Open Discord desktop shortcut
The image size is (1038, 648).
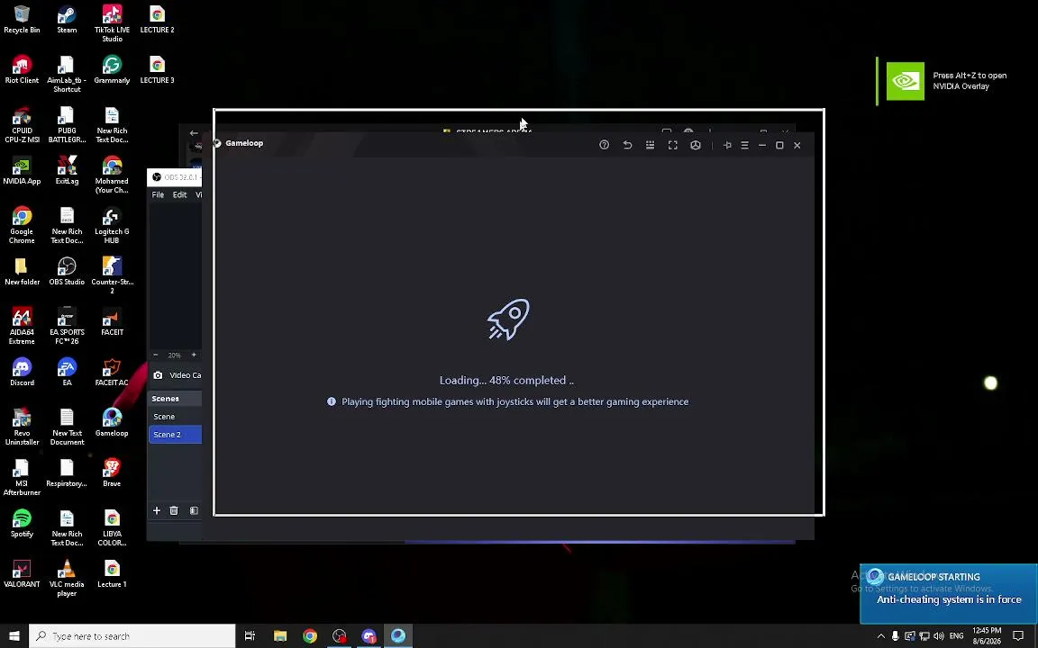point(22,373)
